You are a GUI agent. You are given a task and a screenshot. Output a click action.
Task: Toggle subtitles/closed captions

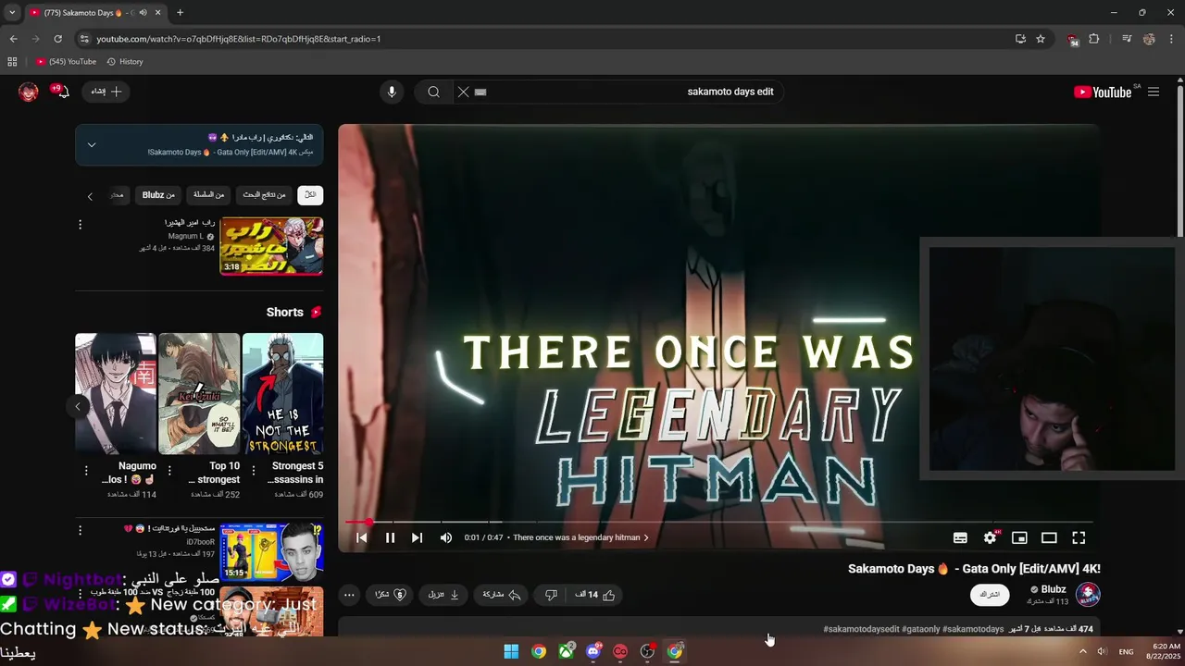[960, 537]
